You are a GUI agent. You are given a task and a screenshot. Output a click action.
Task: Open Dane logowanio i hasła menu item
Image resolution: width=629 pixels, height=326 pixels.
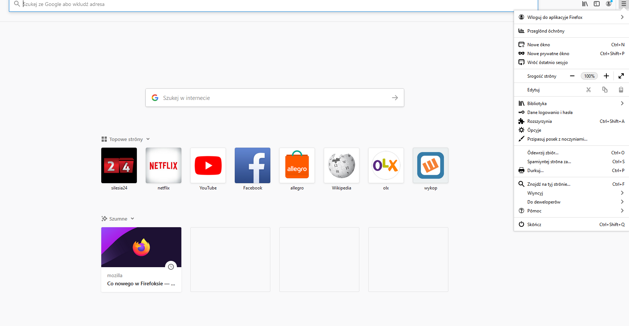[x=571, y=112]
